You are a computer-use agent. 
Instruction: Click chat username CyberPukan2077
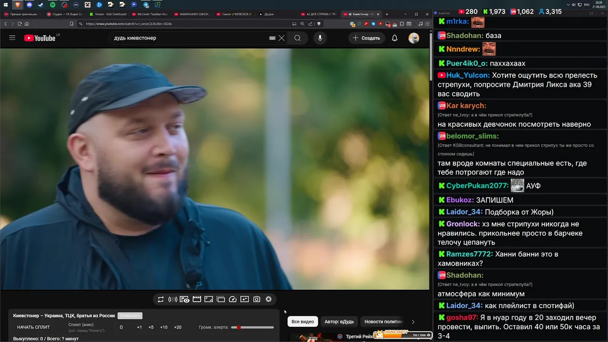(x=477, y=186)
